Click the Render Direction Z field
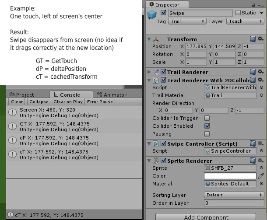 coord(249,110)
